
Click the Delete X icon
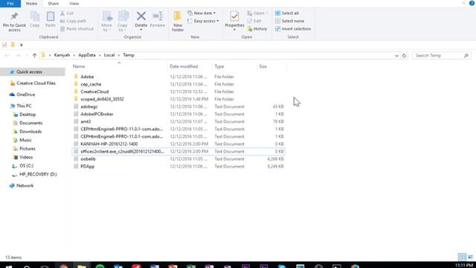(x=141, y=16)
